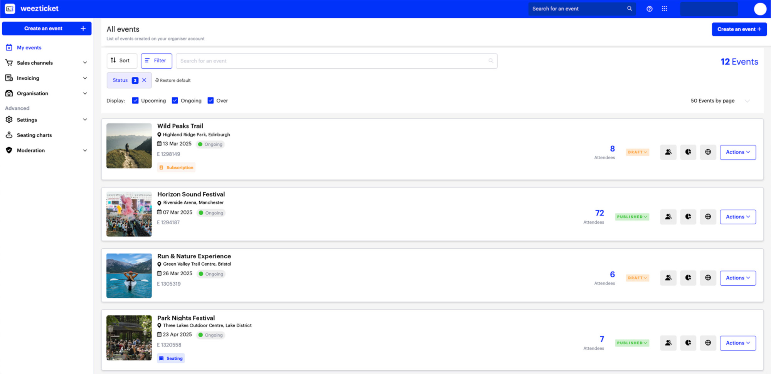Click the weezticket logo icon
771x374 pixels.
coord(10,8)
